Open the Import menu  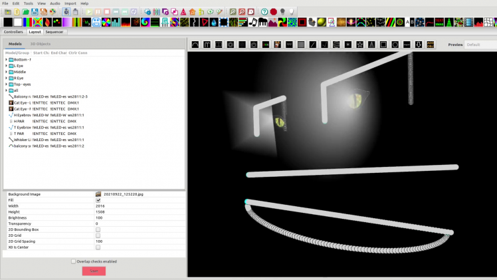70,3
